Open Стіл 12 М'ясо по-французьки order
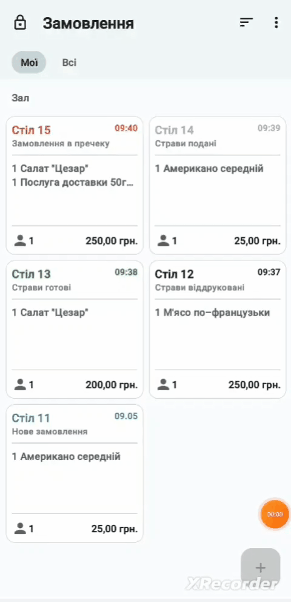 [x=218, y=329]
